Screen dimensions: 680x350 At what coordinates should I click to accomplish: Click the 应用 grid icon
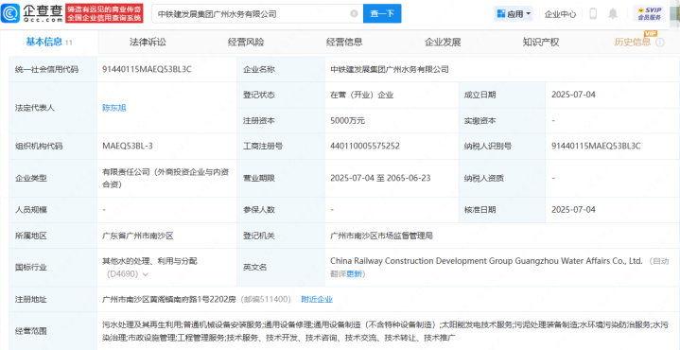501,14
